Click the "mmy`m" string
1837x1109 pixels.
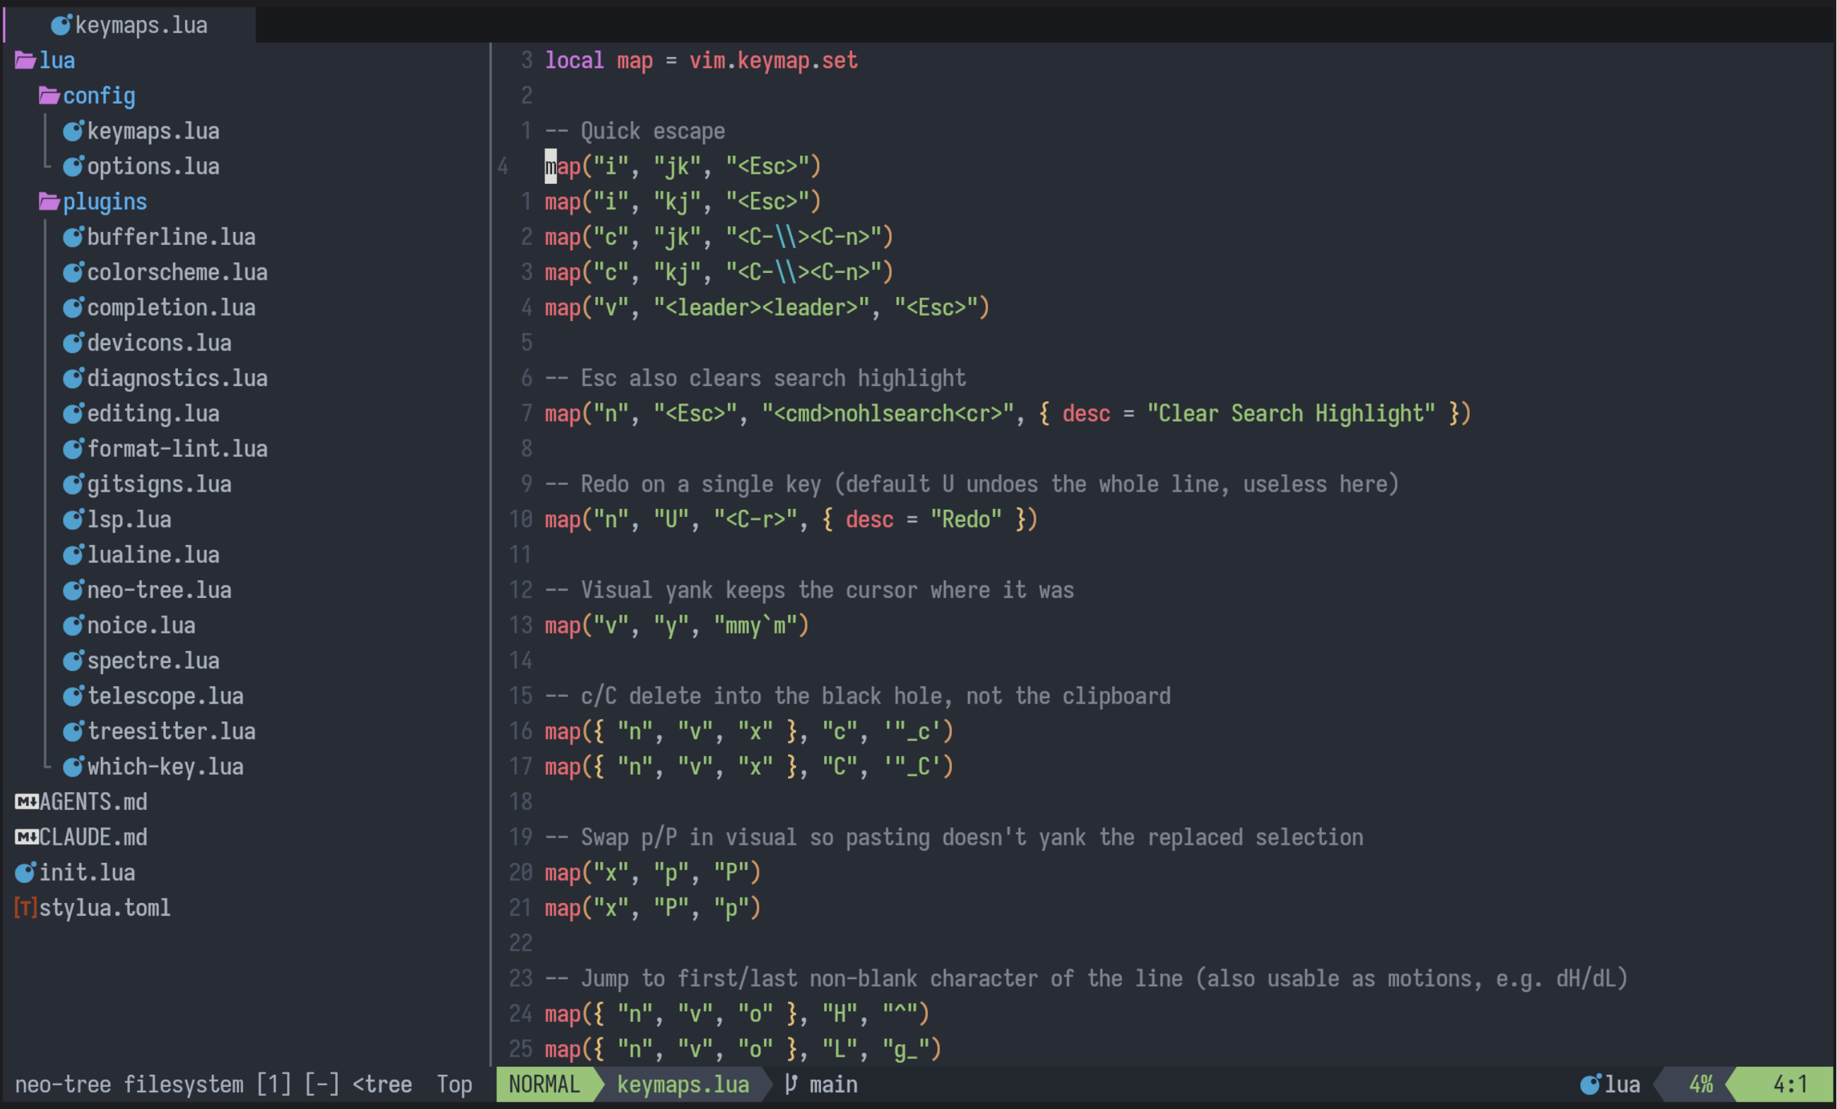tap(756, 625)
